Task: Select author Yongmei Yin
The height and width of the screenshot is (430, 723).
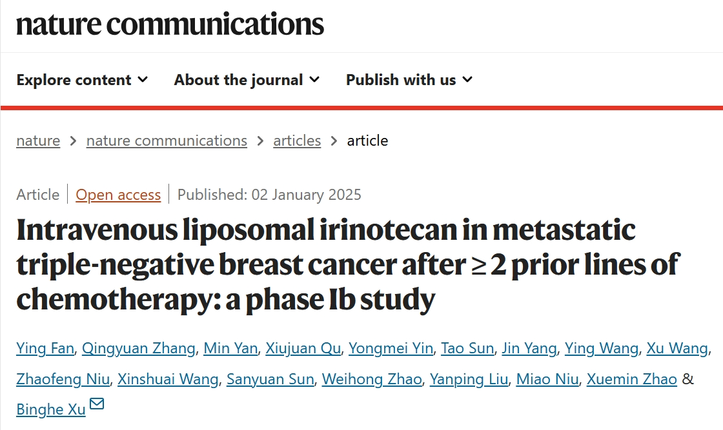Action: (391, 349)
